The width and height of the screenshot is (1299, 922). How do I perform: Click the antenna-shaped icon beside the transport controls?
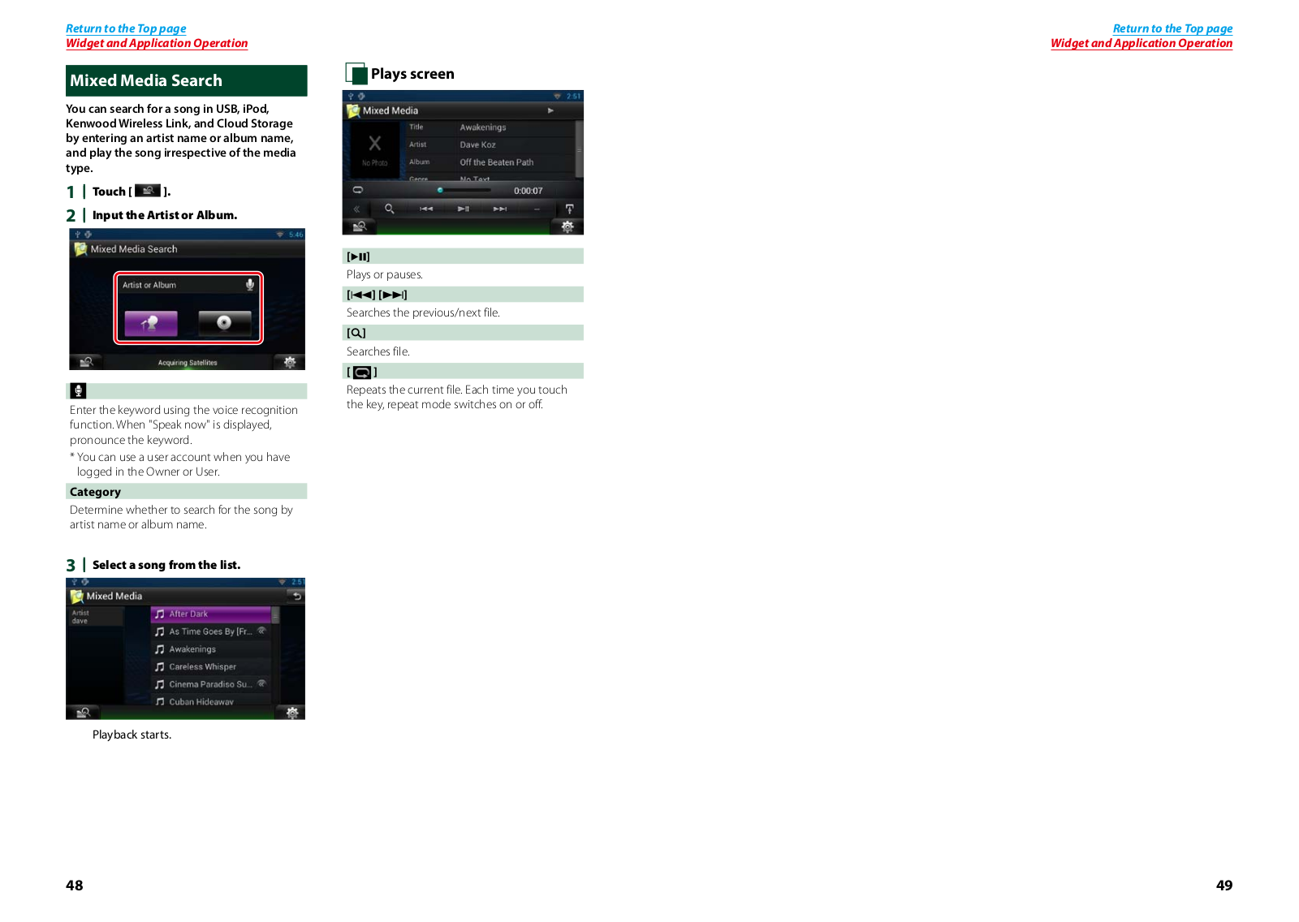click(569, 209)
